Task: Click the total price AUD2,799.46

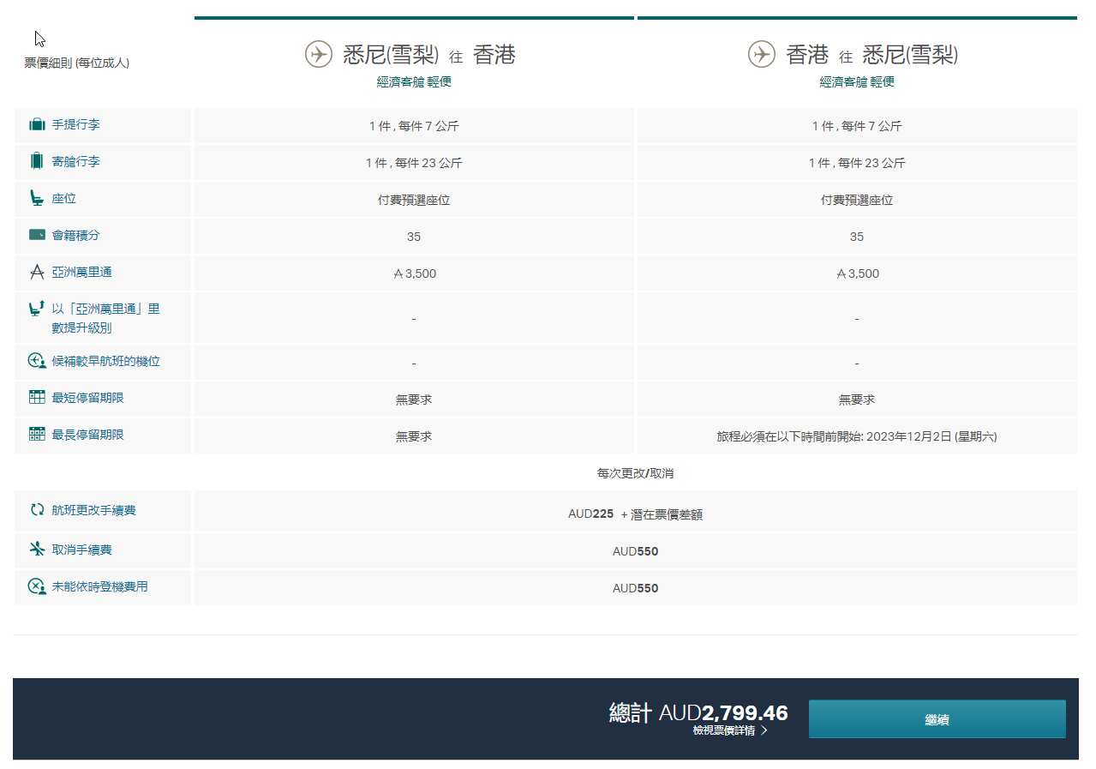Action: click(x=698, y=712)
